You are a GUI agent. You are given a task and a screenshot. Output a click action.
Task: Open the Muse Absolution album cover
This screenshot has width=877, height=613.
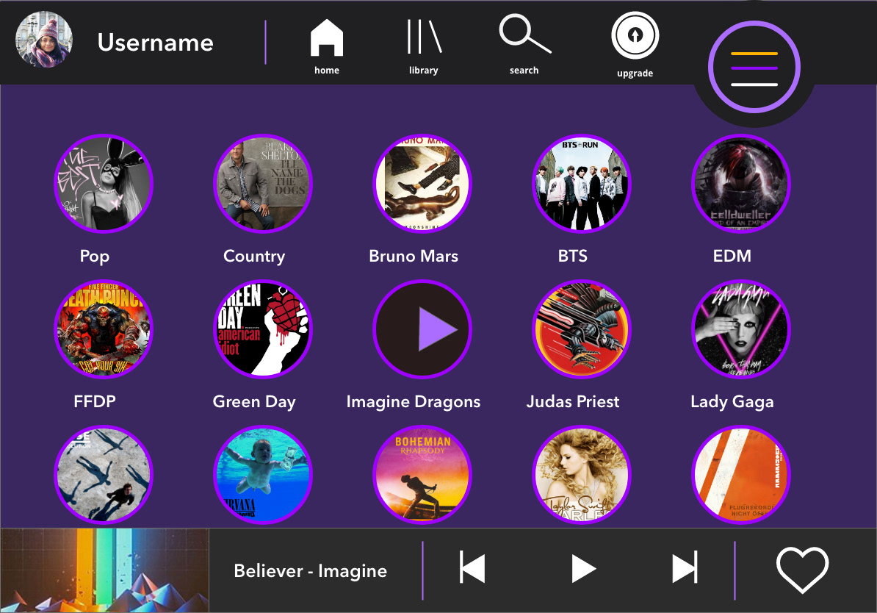[x=104, y=475]
